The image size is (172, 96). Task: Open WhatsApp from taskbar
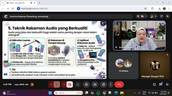click(98, 93)
